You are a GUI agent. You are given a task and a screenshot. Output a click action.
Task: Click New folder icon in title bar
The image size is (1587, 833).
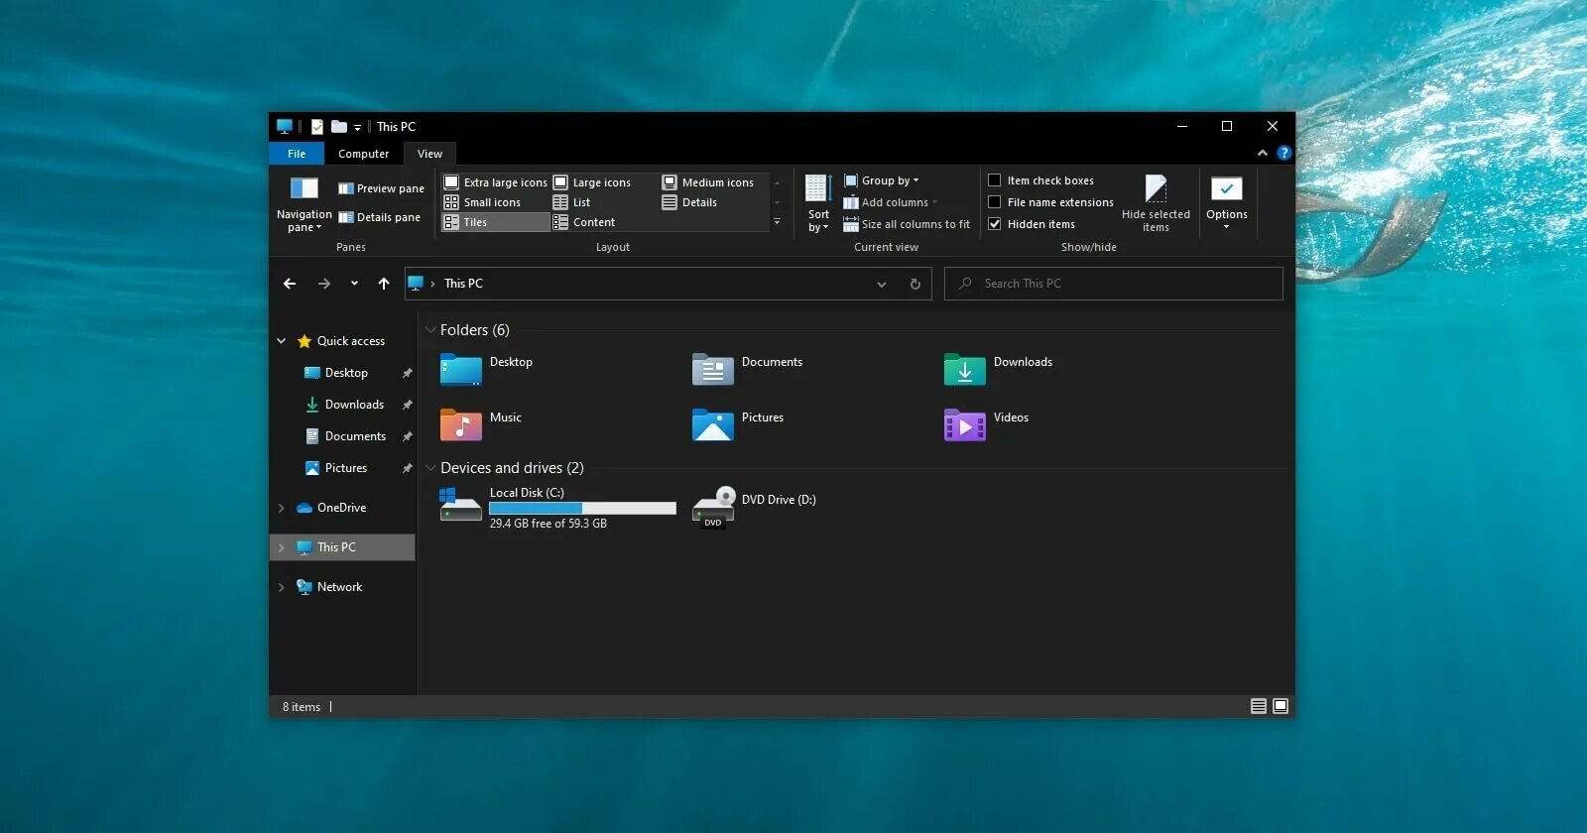[x=339, y=127]
